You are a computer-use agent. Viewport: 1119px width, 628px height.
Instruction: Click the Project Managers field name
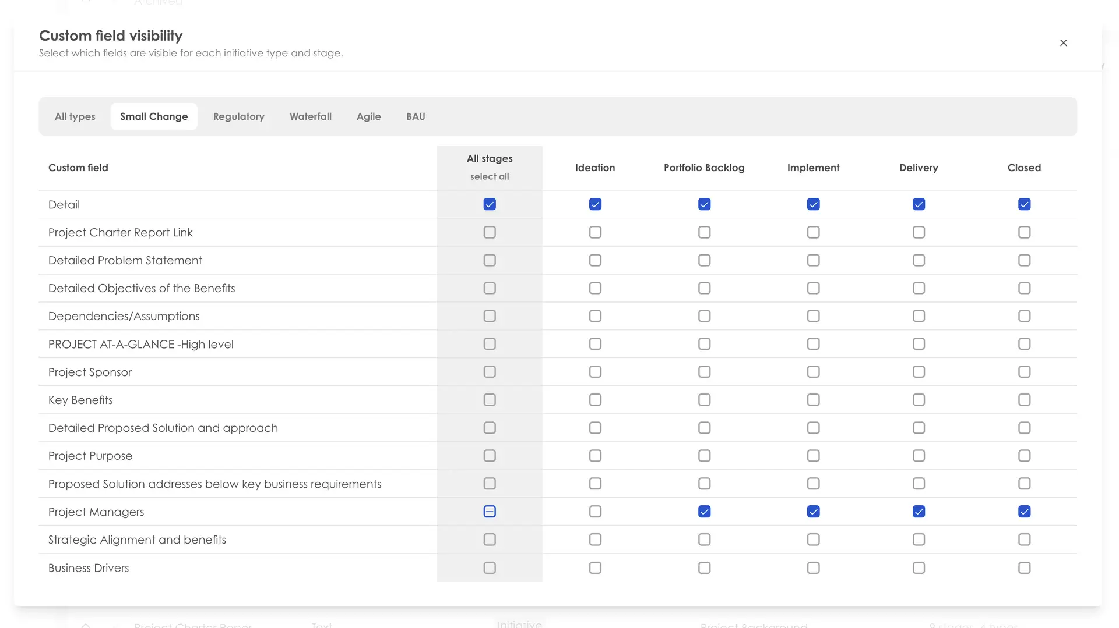(96, 512)
